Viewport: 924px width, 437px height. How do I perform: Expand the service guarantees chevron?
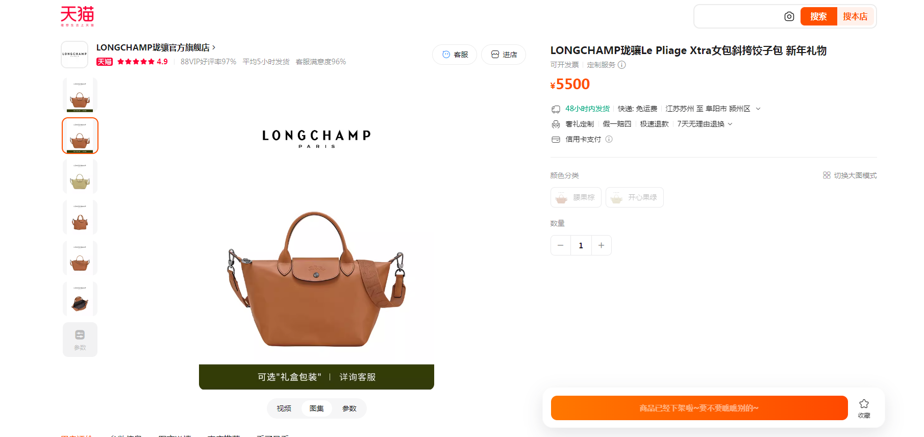click(730, 124)
